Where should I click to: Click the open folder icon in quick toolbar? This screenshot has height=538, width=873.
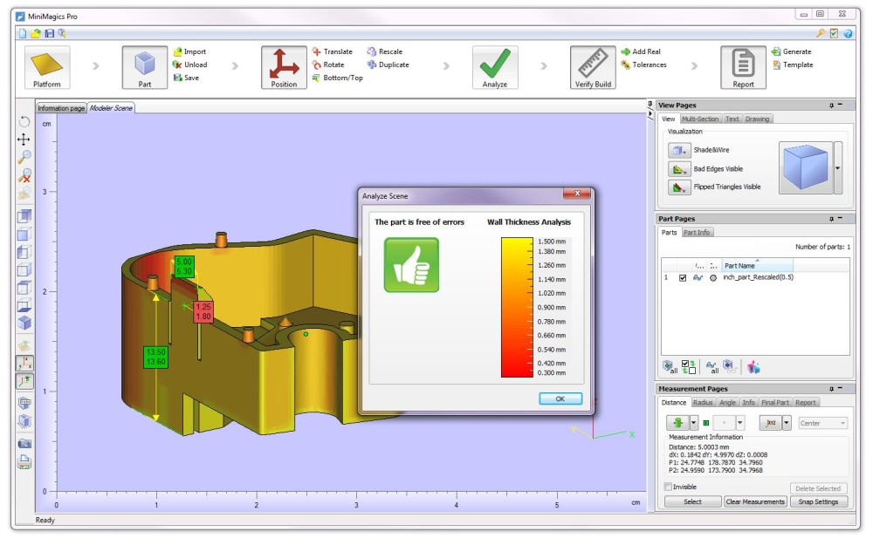(x=36, y=33)
